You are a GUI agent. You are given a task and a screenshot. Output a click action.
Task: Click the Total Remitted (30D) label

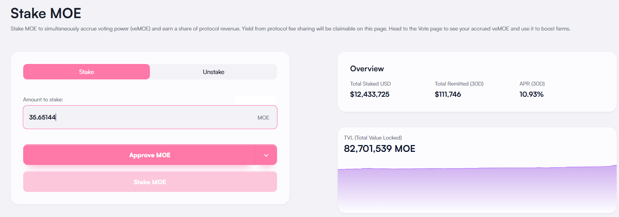(459, 84)
